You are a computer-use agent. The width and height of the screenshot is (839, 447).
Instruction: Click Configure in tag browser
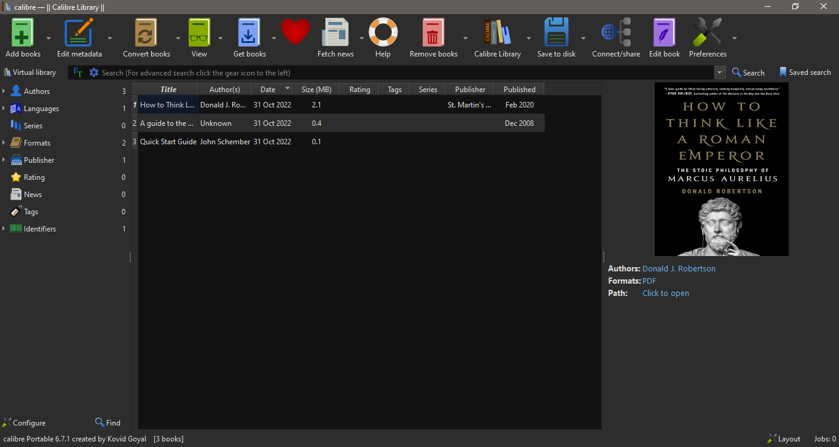click(x=24, y=422)
